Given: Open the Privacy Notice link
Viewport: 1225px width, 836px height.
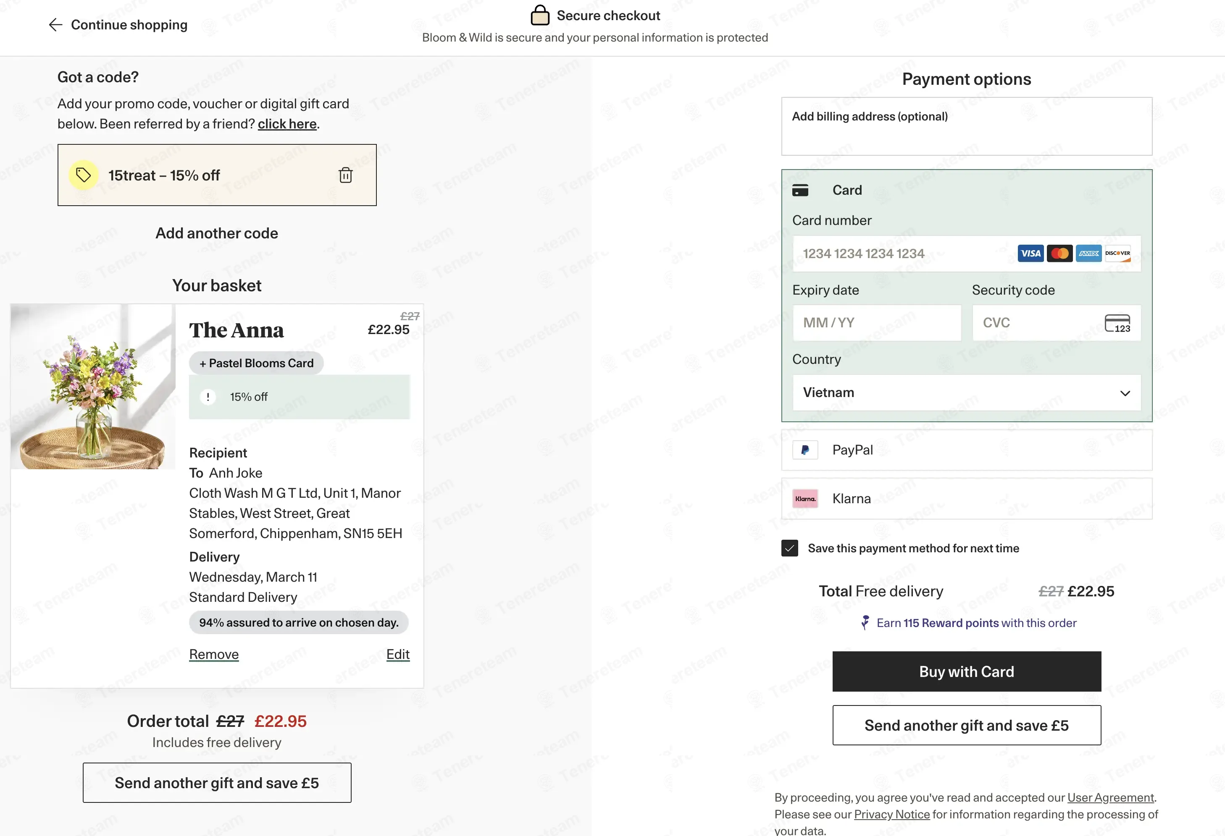Looking at the screenshot, I should 892,815.
